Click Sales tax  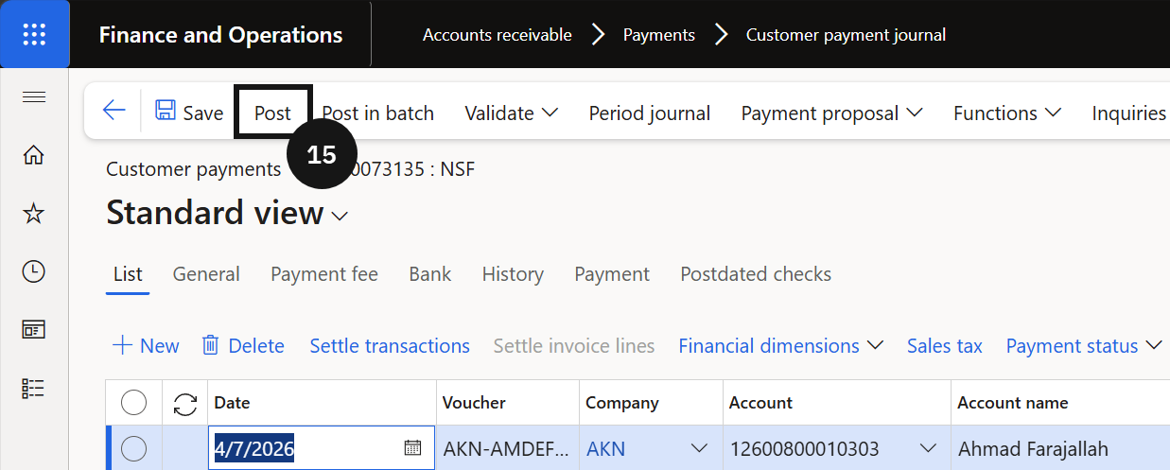coord(945,346)
